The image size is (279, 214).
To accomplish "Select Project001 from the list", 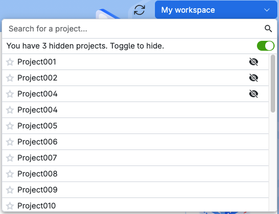I will [x=135, y=62].
